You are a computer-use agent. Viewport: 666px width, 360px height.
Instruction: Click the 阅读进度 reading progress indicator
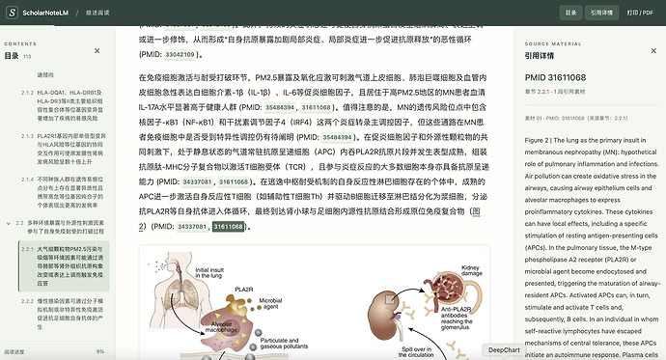(14, 351)
